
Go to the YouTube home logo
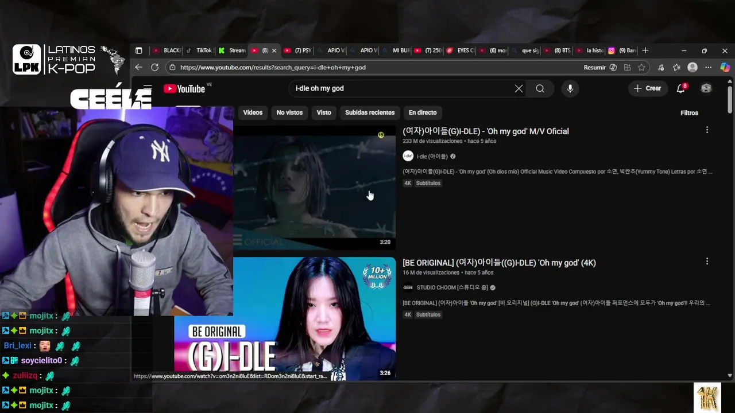pos(184,89)
